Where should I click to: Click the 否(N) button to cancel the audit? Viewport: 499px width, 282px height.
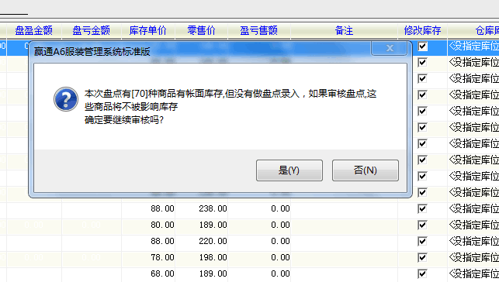pyautogui.click(x=366, y=170)
